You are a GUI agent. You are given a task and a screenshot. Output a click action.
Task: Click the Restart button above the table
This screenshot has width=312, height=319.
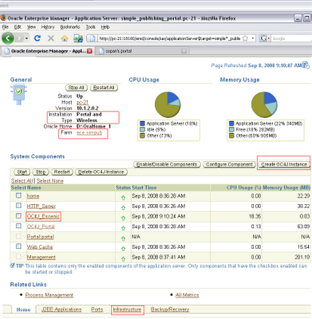[x=61, y=172]
